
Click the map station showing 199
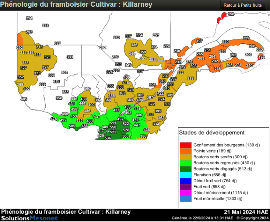(x=261, y=58)
